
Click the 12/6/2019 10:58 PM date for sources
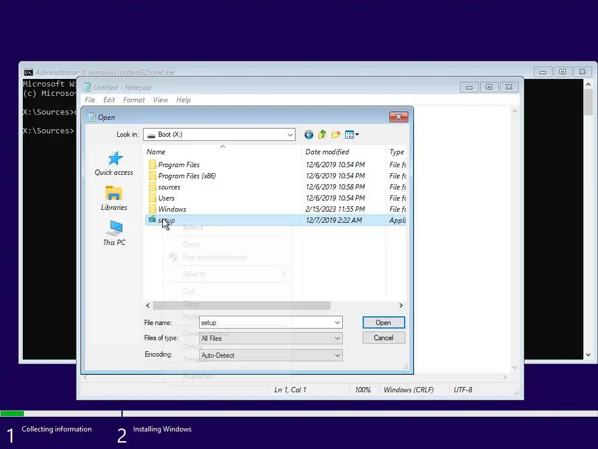pyautogui.click(x=335, y=186)
